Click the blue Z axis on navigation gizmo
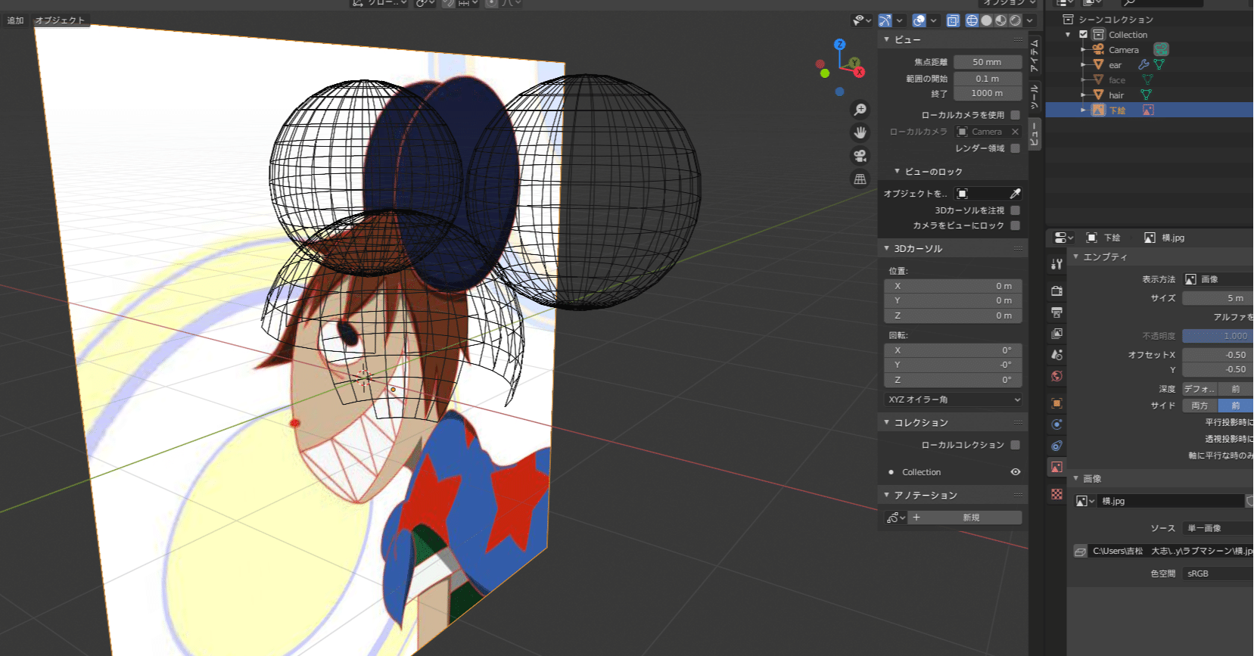1254x656 pixels. click(x=839, y=45)
